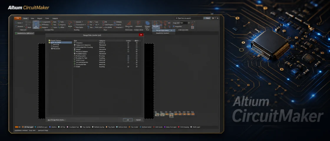
Task: Select the Top Layer color tab
Action: point(28,127)
